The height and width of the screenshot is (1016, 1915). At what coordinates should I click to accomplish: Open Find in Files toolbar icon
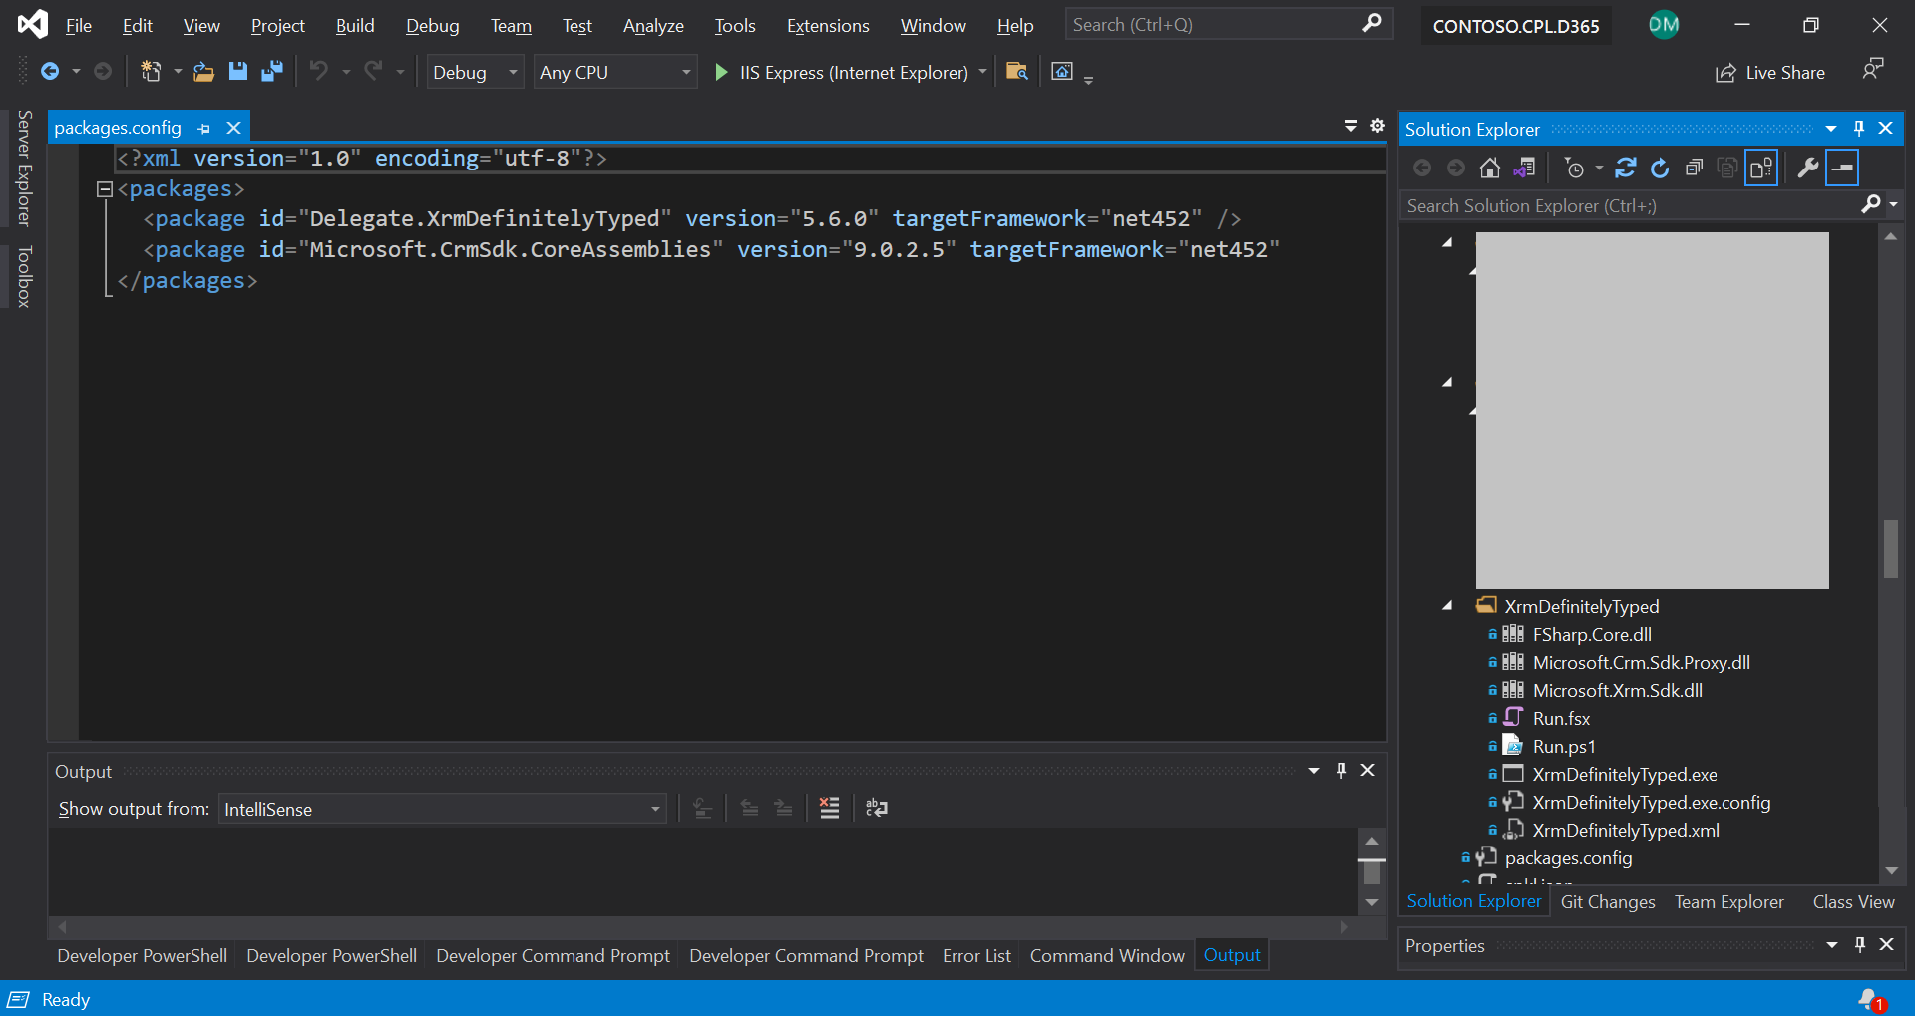[x=1016, y=71]
